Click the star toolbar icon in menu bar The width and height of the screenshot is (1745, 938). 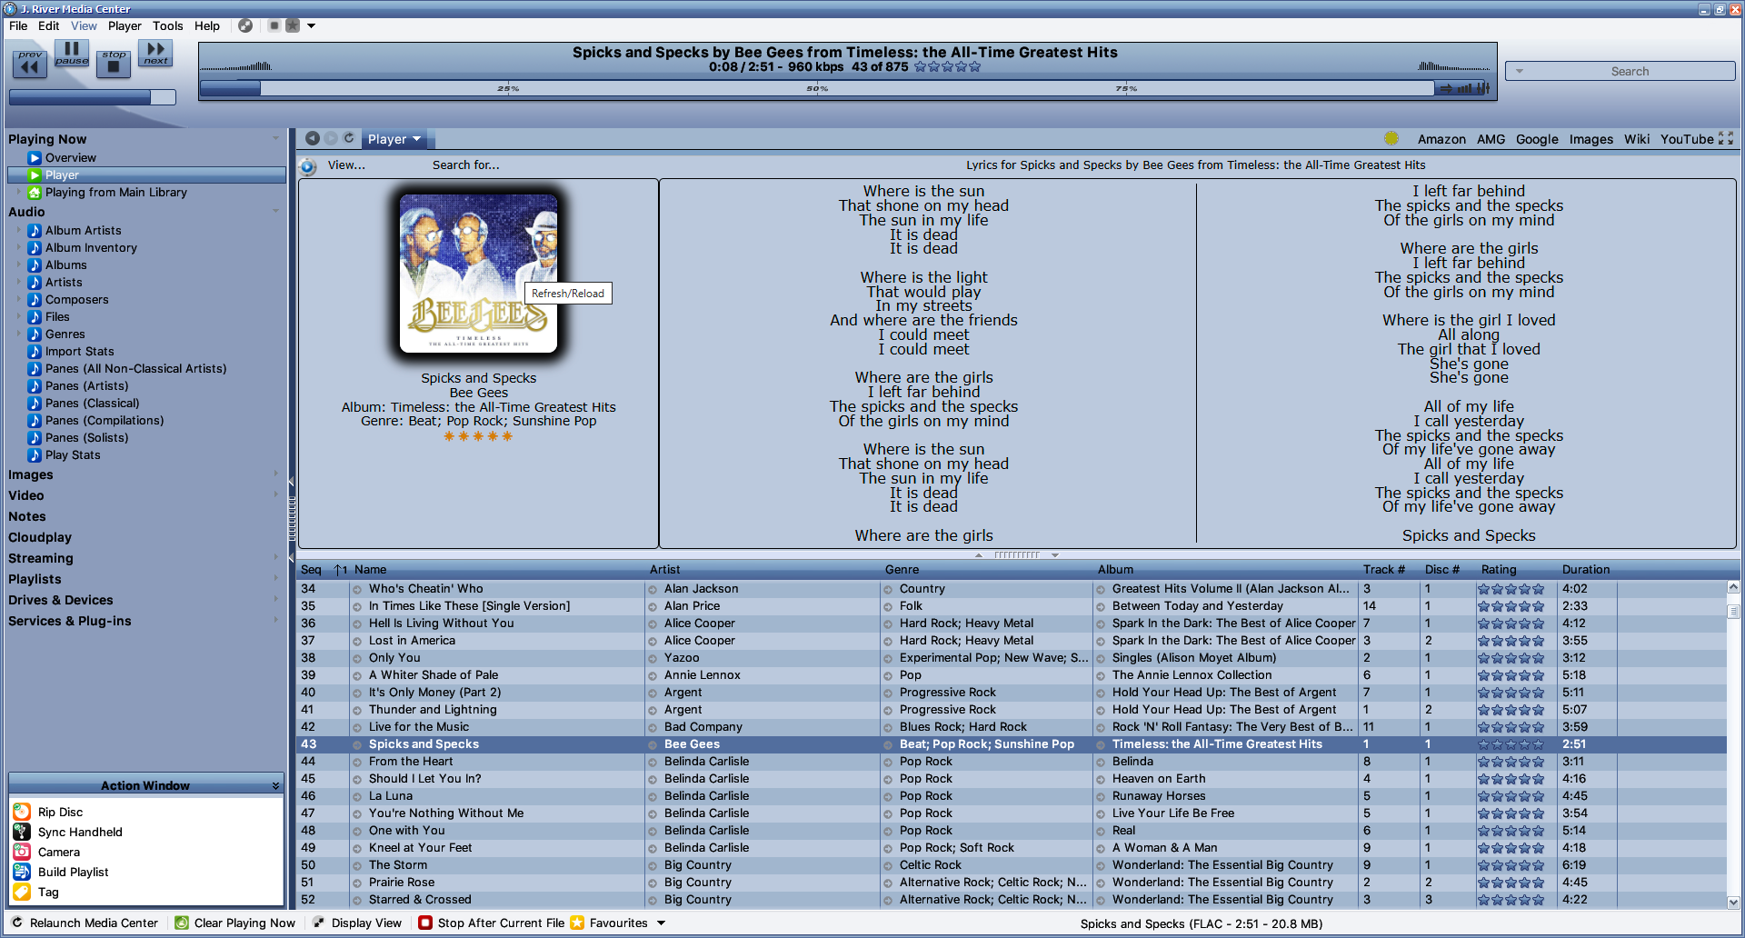[x=293, y=25]
